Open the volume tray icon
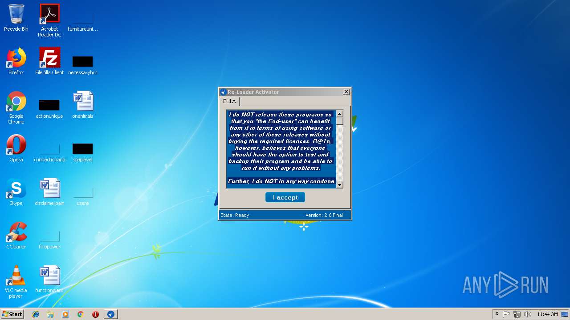The image size is (570, 320). click(528, 314)
